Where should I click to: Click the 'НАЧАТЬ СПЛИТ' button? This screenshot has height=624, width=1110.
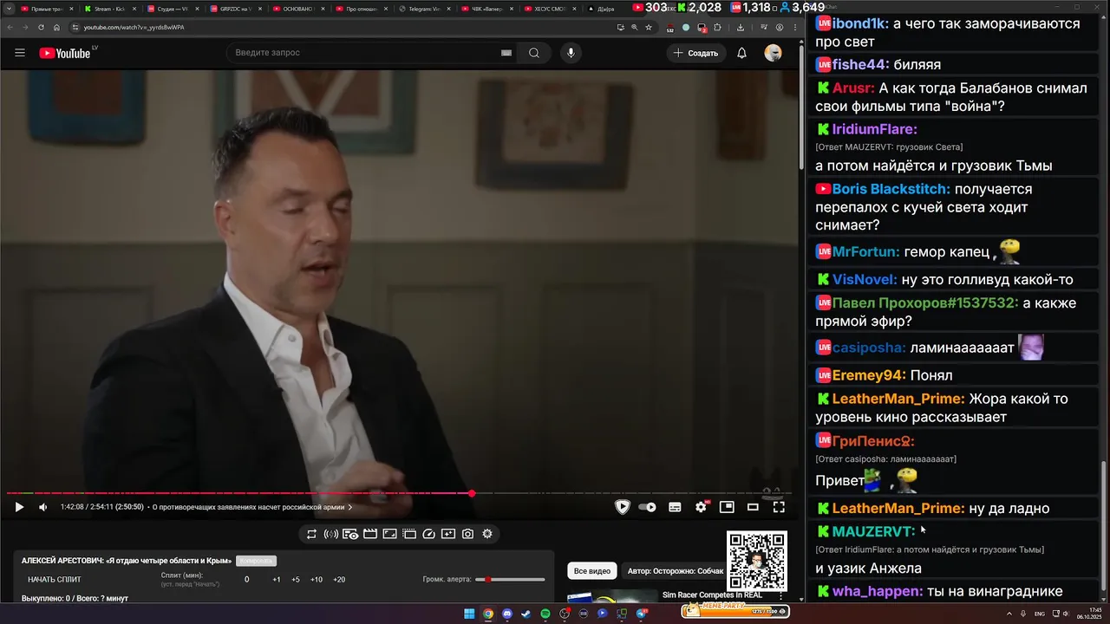tap(55, 579)
